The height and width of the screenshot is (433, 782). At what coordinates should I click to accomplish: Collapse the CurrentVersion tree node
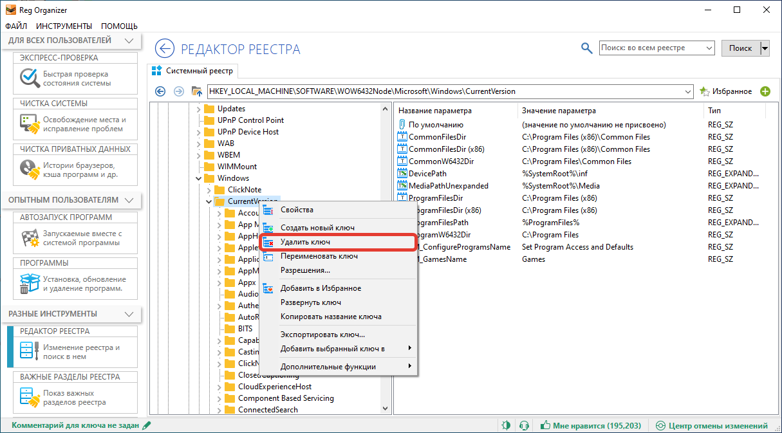tap(209, 201)
